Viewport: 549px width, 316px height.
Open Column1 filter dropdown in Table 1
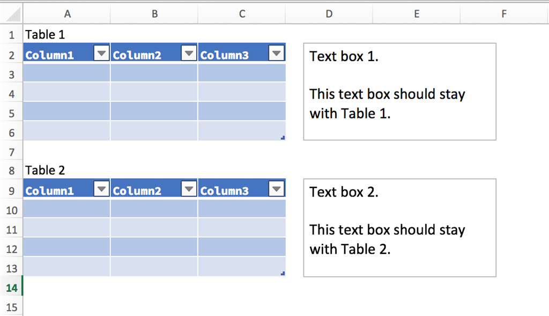(x=102, y=53)
